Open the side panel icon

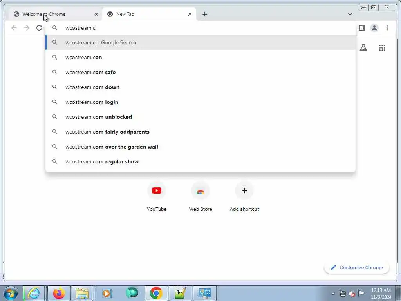tap(361, 28)
